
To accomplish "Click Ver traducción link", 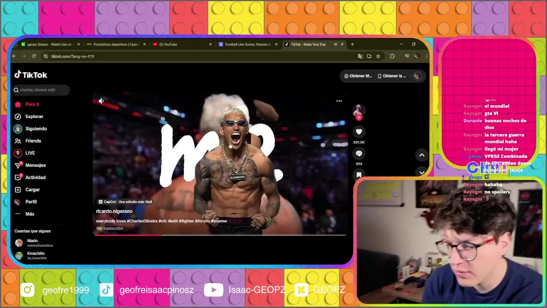I will pyautogui.click(x=109, y=228).
